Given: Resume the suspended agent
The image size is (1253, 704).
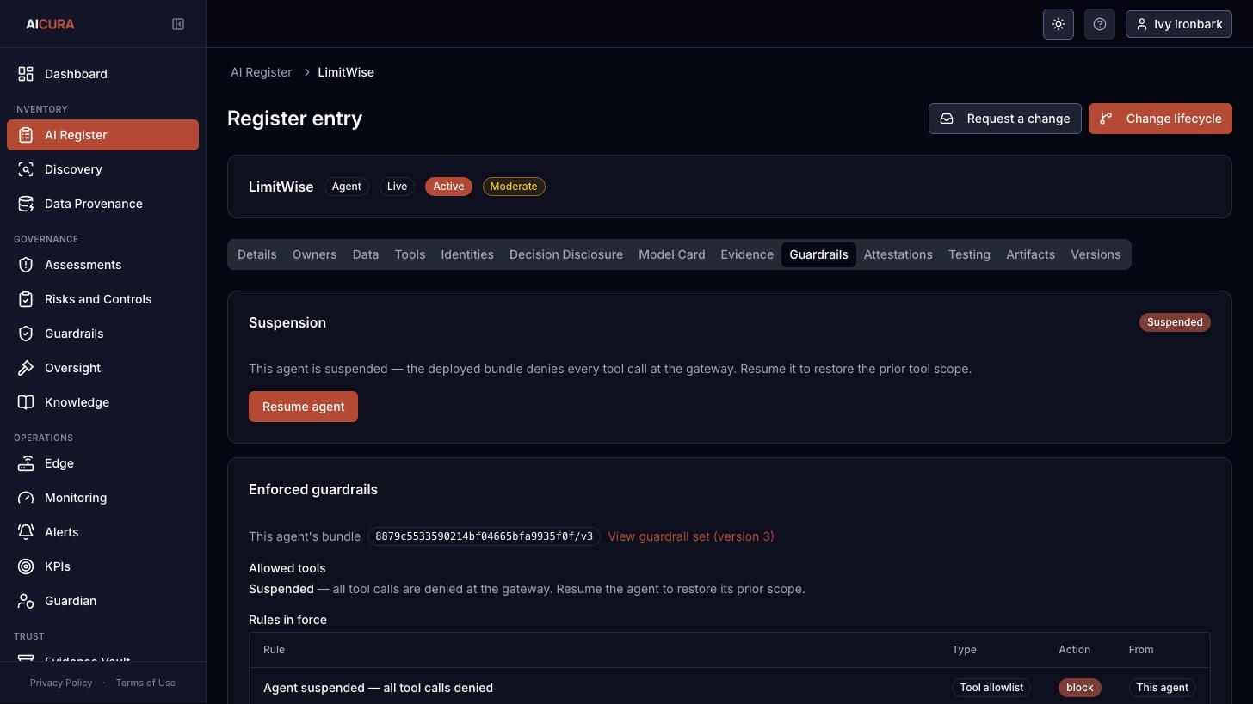Looking at the screenshot, I should [x=303, y=407].
